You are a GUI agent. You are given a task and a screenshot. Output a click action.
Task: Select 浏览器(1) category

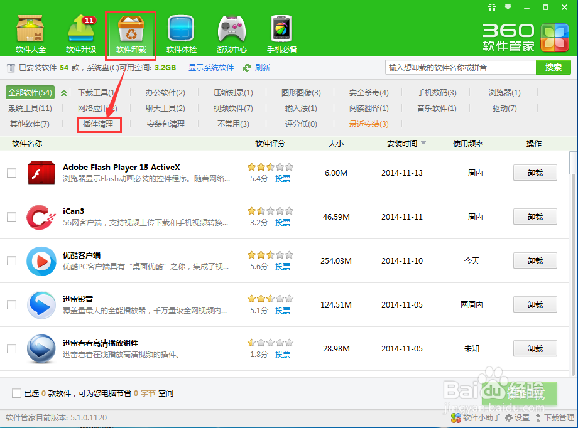(x=504, y=93)
